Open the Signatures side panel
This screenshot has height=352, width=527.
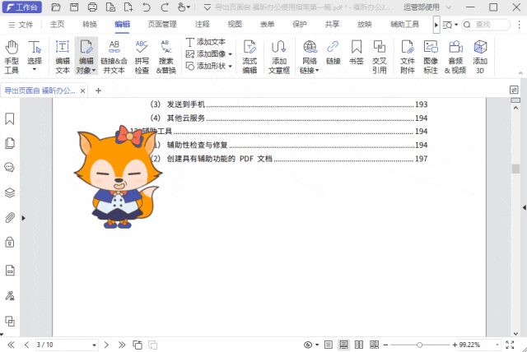tap(10, 295)
